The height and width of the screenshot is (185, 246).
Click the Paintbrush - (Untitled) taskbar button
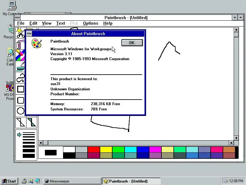click(132, 181)
